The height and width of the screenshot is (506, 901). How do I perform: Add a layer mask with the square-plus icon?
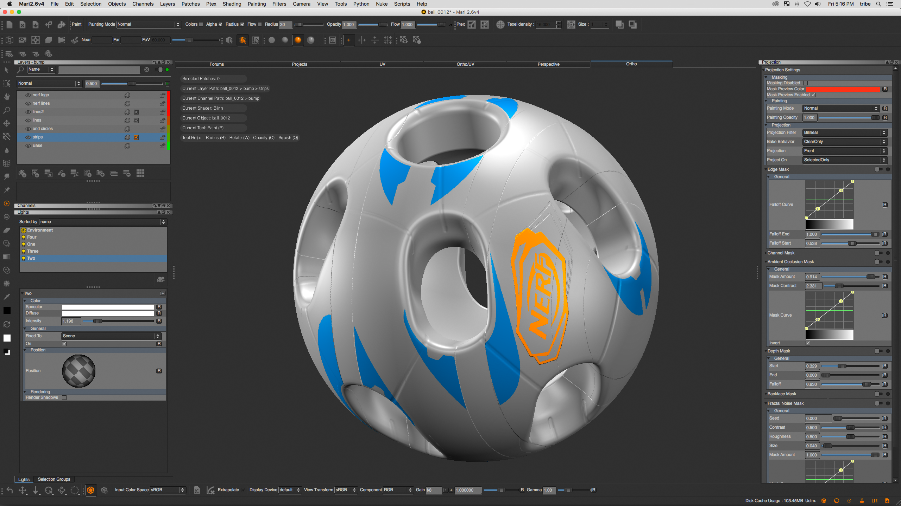[36, 173]
